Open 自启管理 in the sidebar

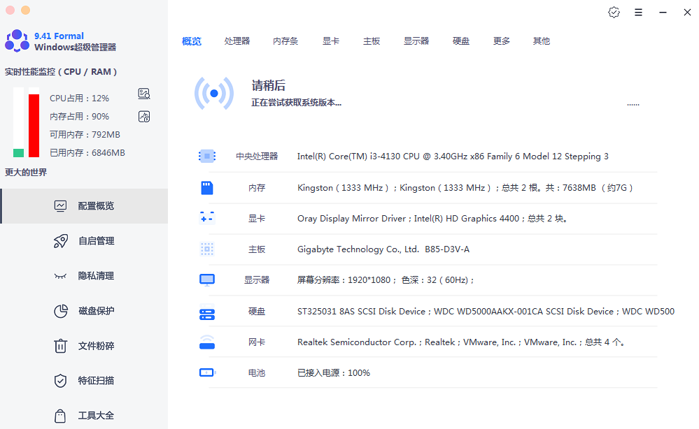click(x=96, y=241)
